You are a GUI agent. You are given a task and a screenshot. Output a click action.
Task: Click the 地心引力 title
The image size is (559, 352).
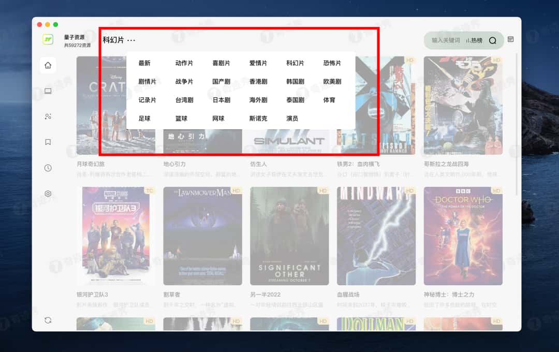[174, 164]
